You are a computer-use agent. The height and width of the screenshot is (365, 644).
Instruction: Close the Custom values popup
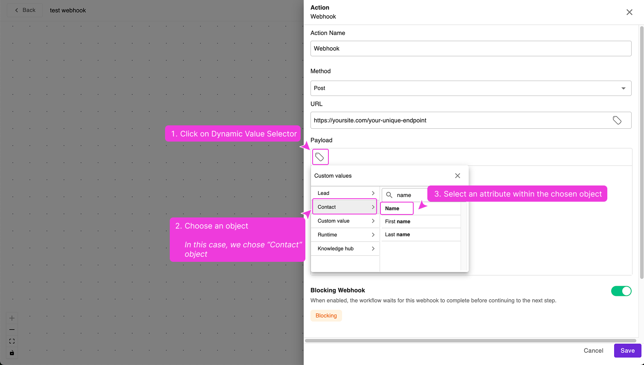tap(457, 175)
